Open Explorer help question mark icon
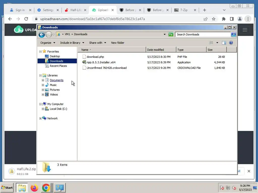The image size is (258, 193). coord(231,43)
